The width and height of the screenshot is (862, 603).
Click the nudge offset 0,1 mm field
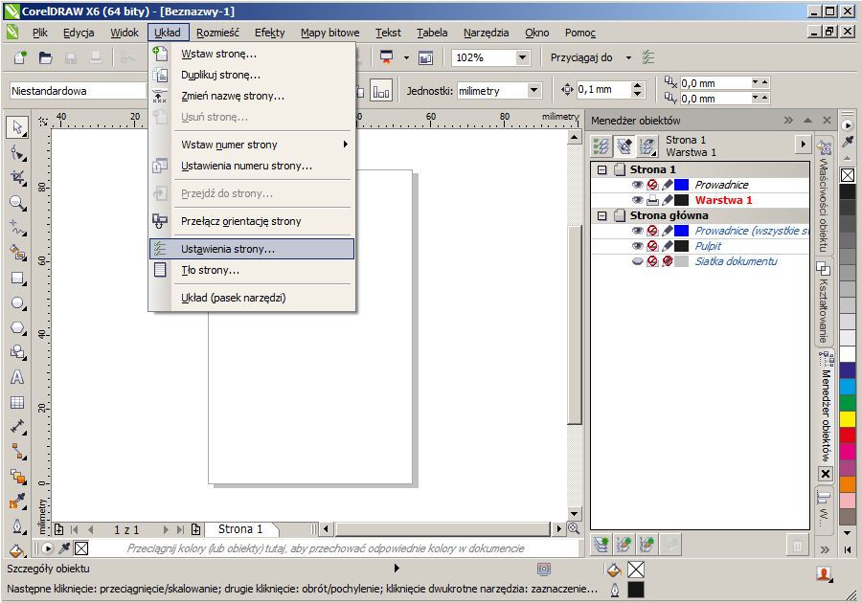point(603,90)
